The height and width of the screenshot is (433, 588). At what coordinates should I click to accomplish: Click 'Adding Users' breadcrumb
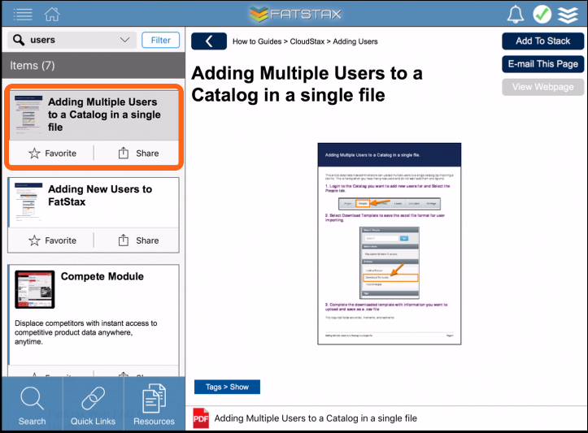(x=355, y=41)
